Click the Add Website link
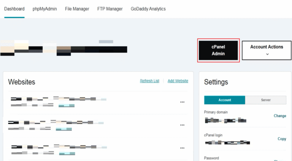The image size is (292, 161). pyautogui.click(x=178, y=81)
